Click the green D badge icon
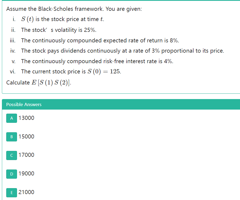The height and width of the screenshot is (200, 240). [x=11, y=174]
